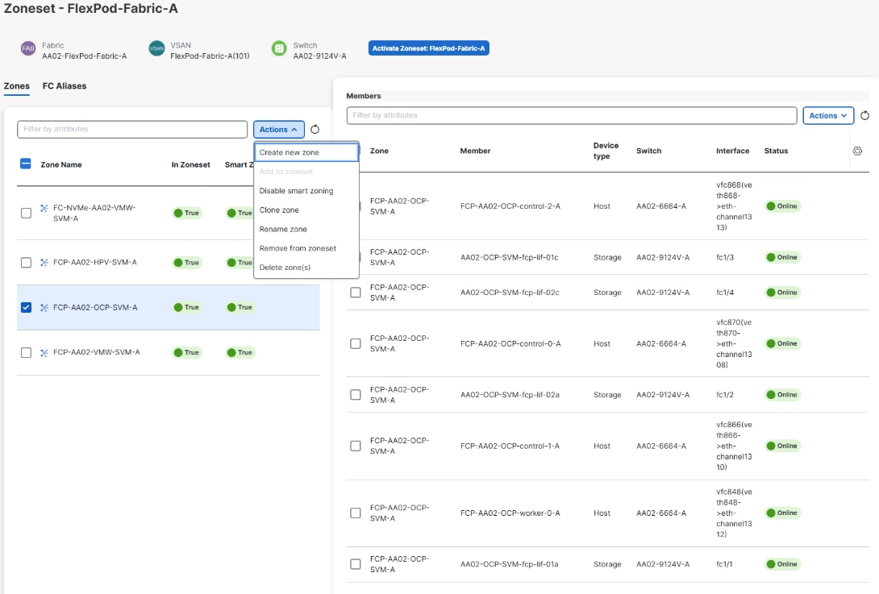Viewport: 879px width, 594px height.
Task: Focus the Members filter by attributes field
Action: 572,115
